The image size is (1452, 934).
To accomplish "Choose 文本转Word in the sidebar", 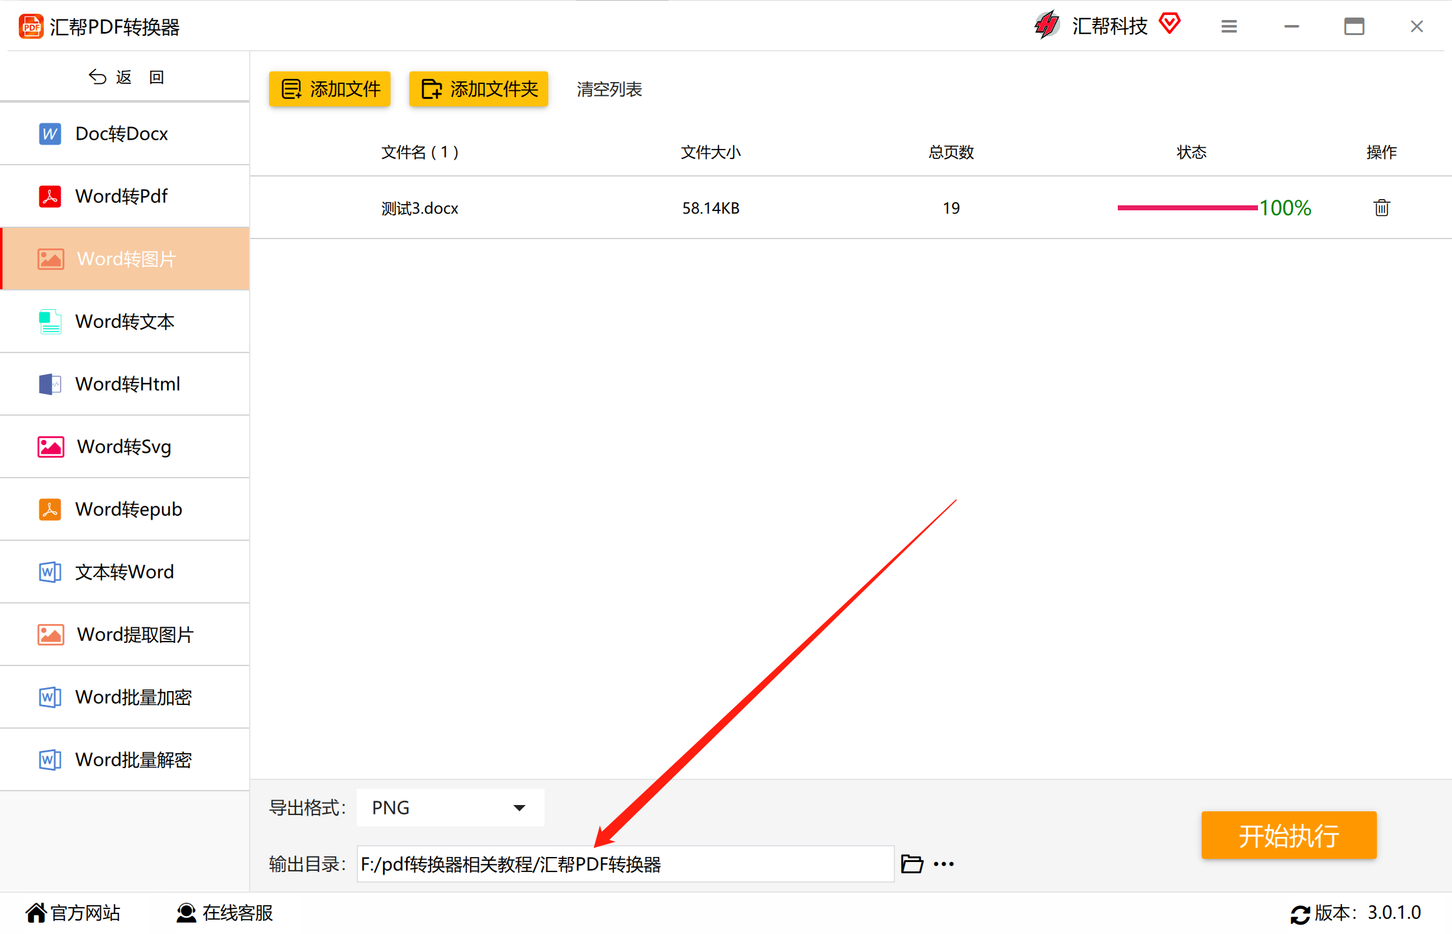I will coord(125,572).
